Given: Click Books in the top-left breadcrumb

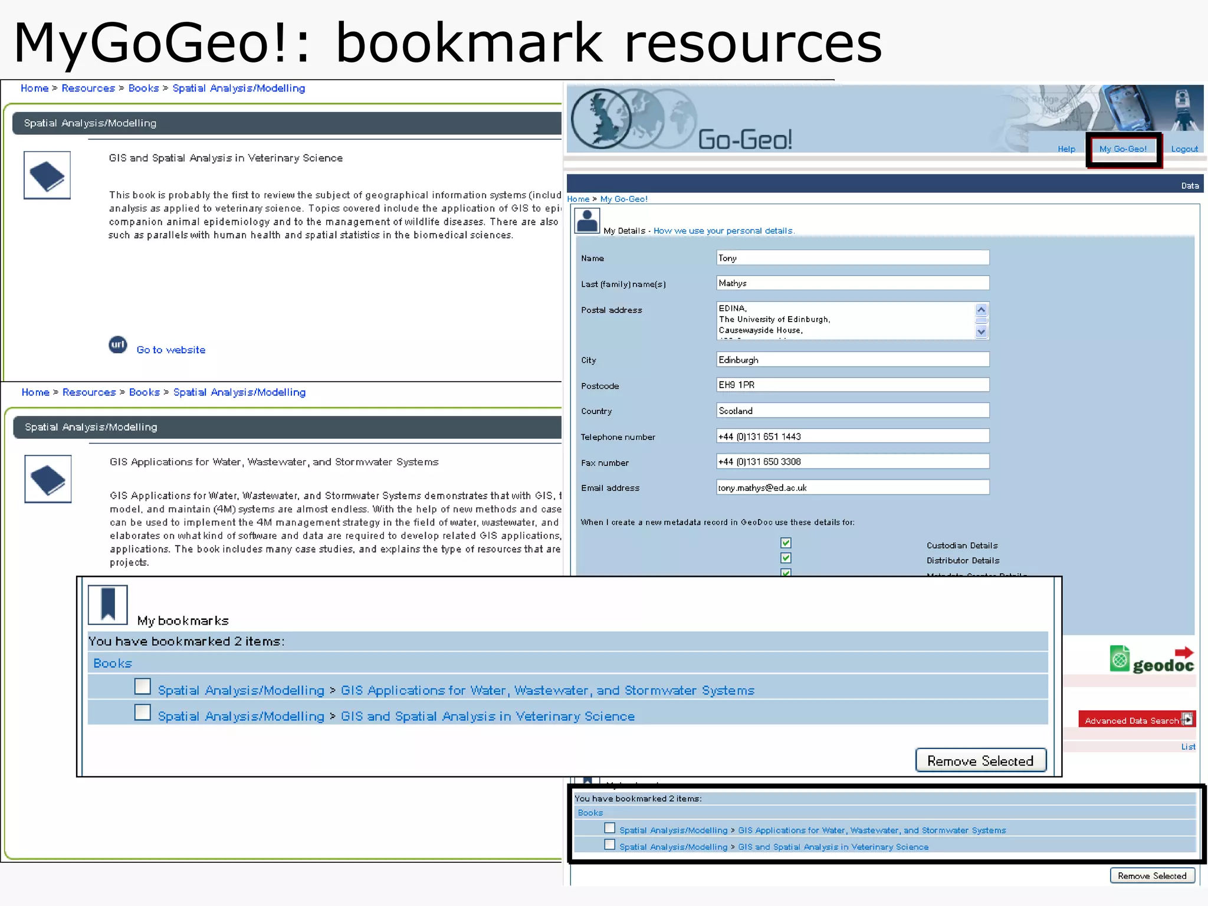Looking at the screenshot, I should pyautogui.click(x=143, y=88).
